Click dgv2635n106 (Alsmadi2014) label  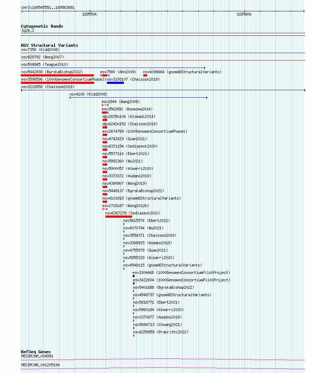(129, 116)
